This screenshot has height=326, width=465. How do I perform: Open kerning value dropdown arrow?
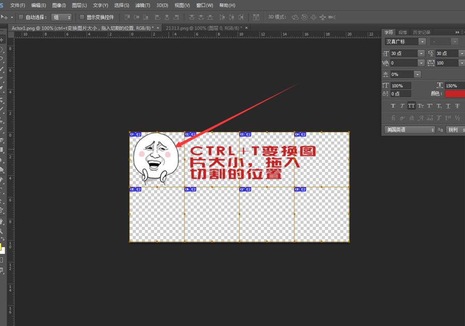point(422,63)
